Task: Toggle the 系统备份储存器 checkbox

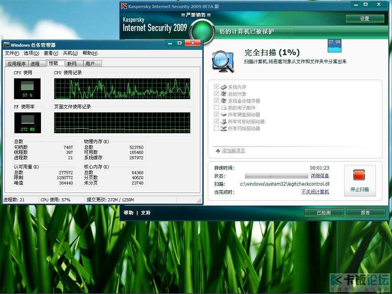Action: pos(217,101)
